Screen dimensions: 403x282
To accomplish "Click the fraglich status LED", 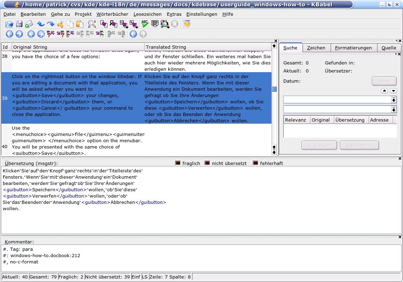I will (x=178, y=163).
